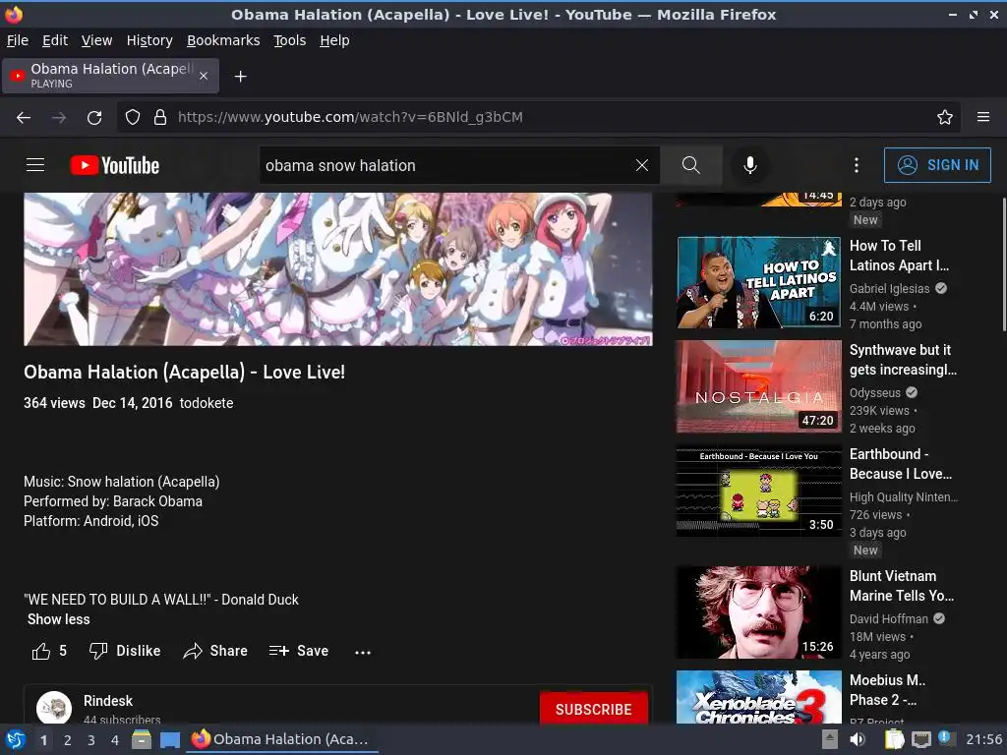This screenshot has height=755, width=1007.
Task: Open the Tools menu
Action: (x=290, y=40)
